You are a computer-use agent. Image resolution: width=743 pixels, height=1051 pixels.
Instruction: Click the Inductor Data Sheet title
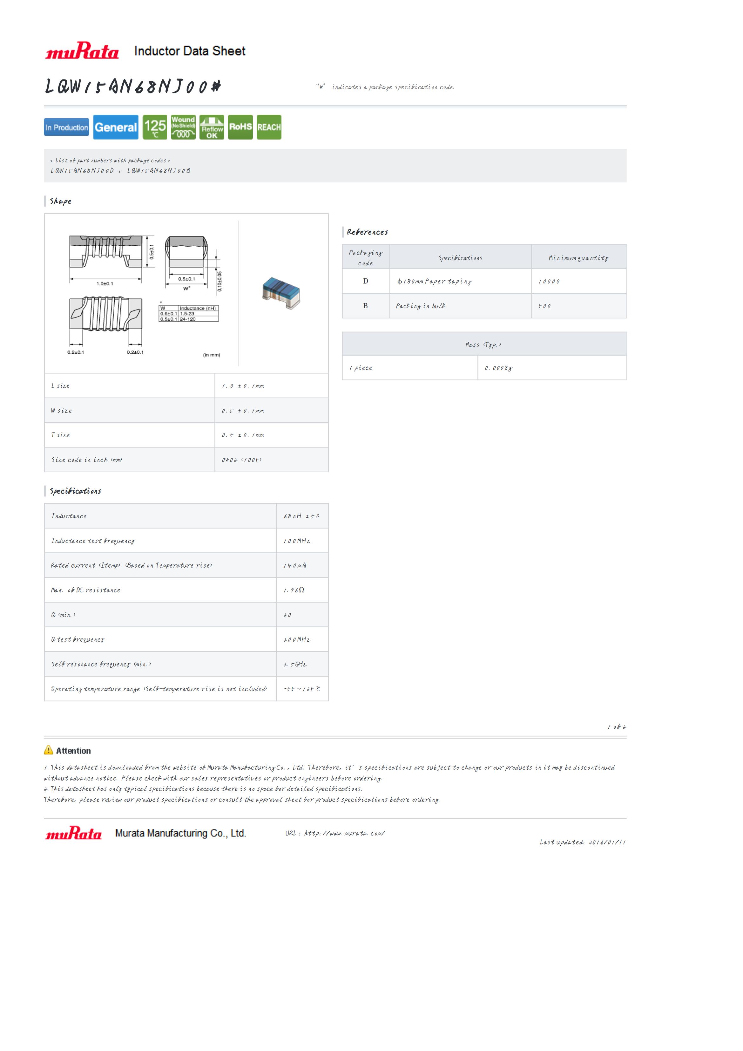point(189,51)
